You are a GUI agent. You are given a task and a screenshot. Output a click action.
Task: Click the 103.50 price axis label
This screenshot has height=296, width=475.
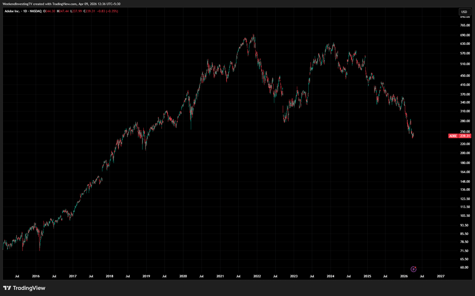click(465, 216)
